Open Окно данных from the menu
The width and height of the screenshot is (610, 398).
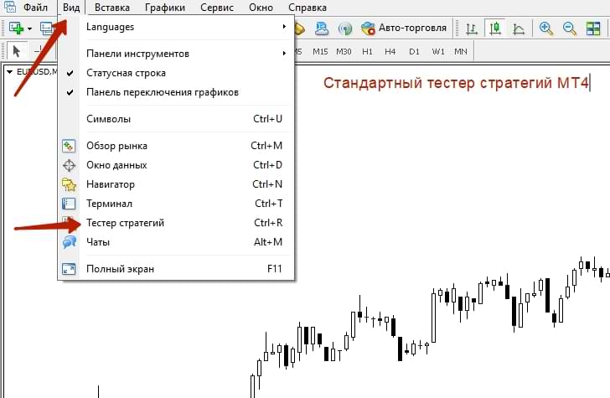(176, 165)
